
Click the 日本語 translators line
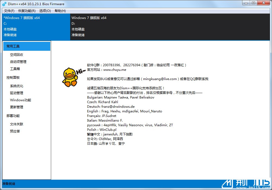(106, 144)
